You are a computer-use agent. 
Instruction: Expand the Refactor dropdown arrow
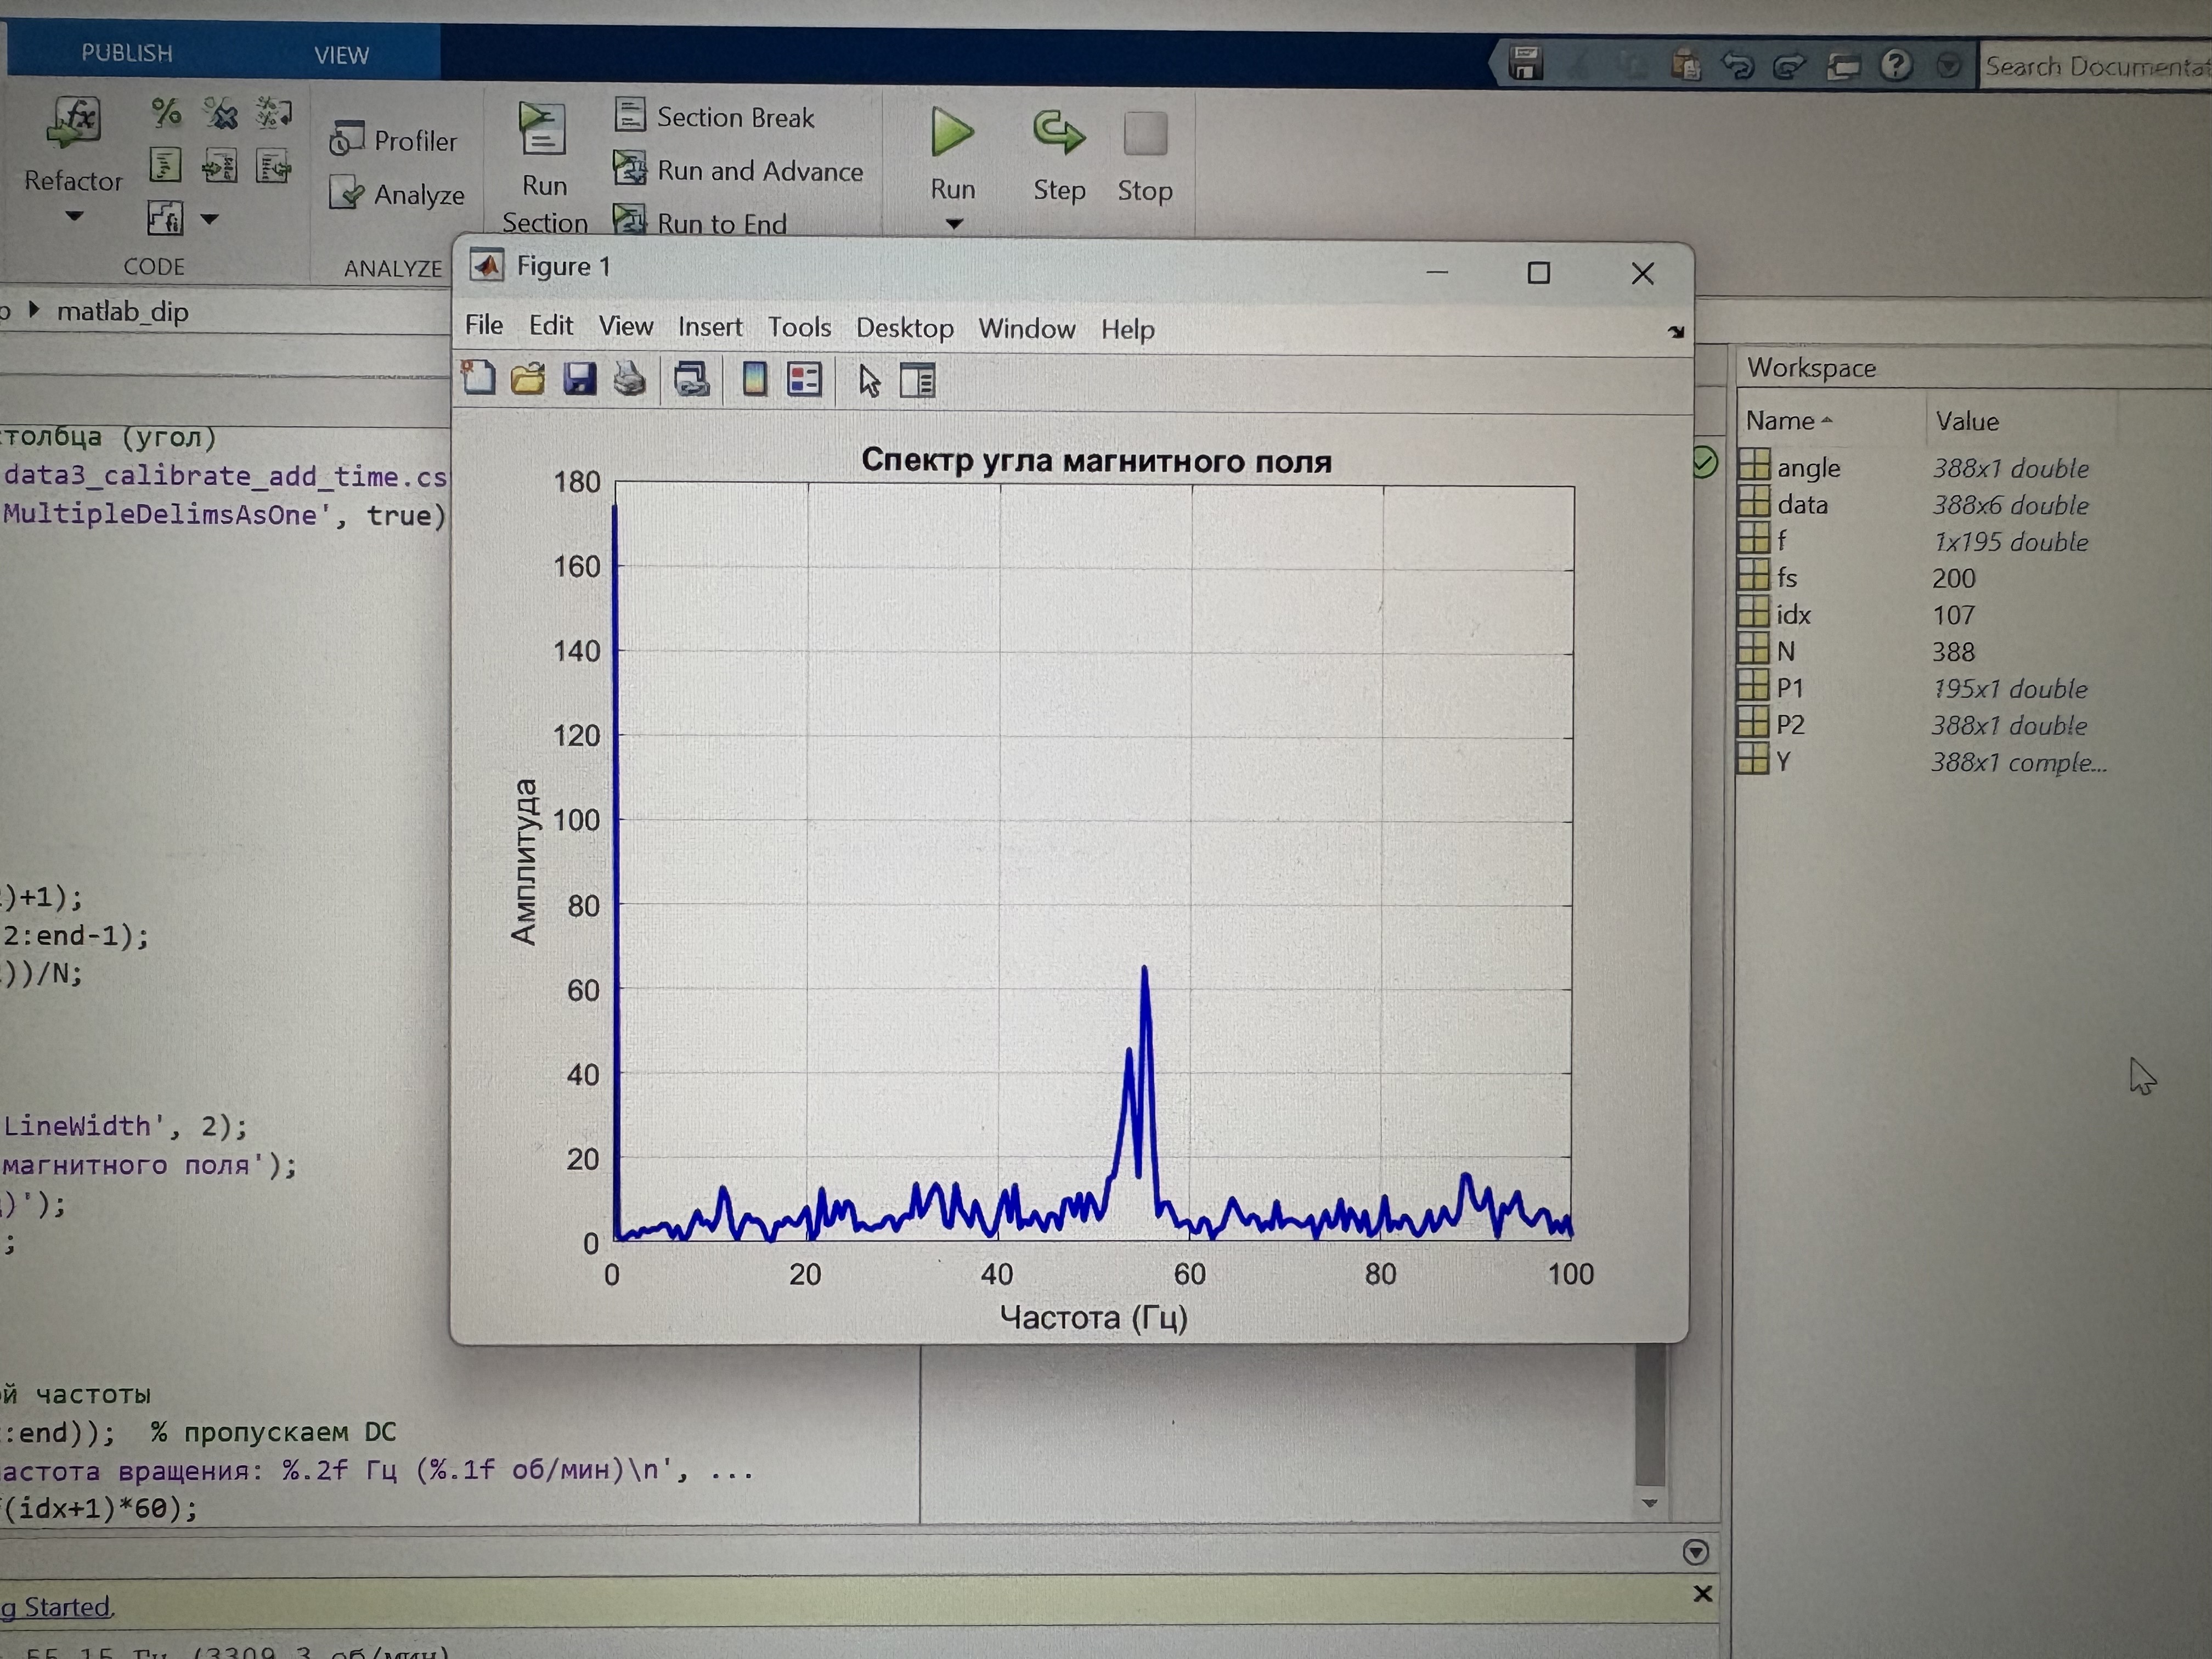[74, 216]
